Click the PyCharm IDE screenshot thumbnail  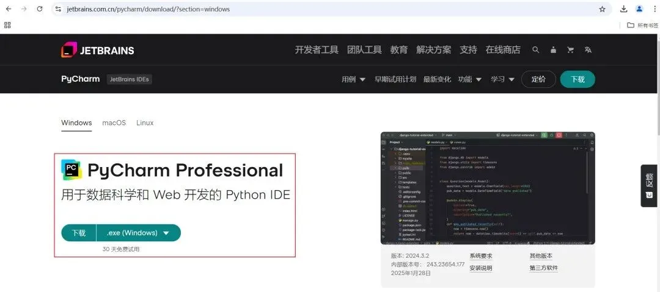[488, 188]
